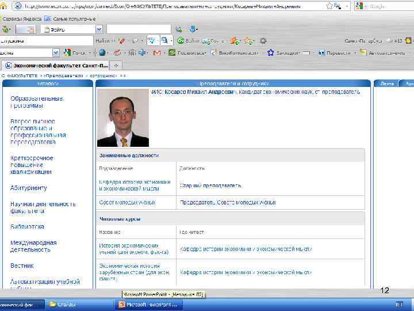414x311 pixels.
Task: Click the Перевести translate button
Action: coord(335,53)
